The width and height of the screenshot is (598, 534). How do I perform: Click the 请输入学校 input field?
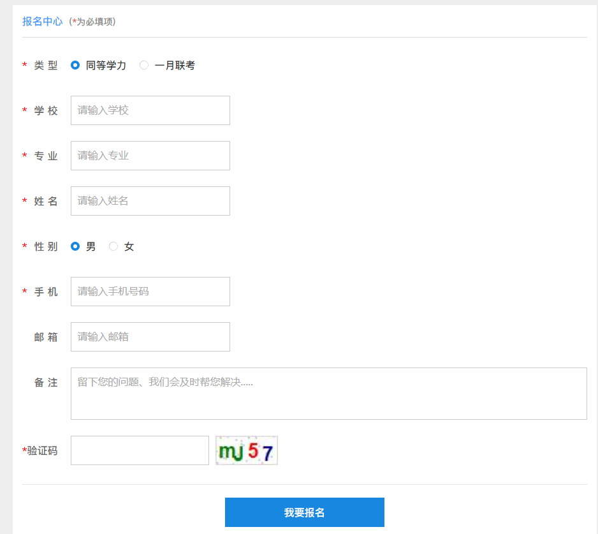click(x=150, y=110)
